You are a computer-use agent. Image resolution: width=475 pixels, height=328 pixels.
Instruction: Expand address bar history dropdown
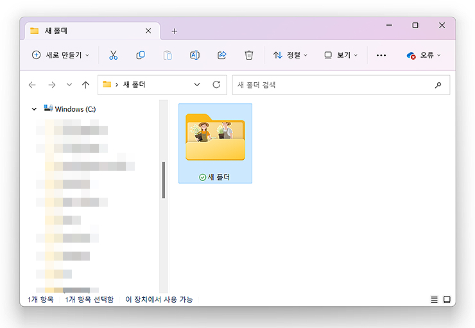197,85
